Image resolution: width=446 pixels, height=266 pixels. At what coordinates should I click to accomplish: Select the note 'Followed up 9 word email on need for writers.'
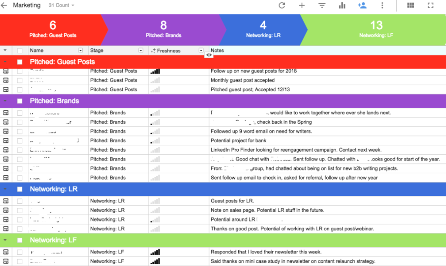pos(261,131)
